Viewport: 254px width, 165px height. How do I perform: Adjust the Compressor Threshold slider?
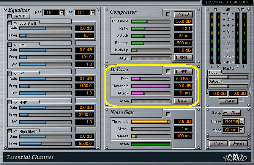pyautogui.click(x=151, y=22)
